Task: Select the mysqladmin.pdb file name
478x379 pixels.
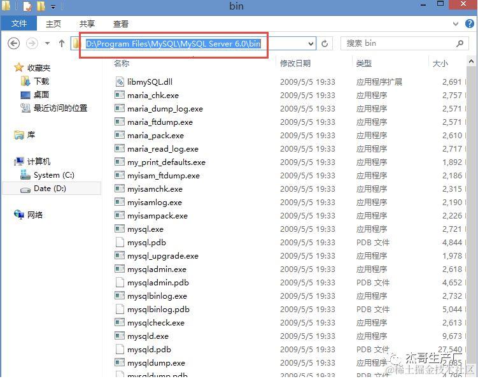Action: click(x=158, y=283)
